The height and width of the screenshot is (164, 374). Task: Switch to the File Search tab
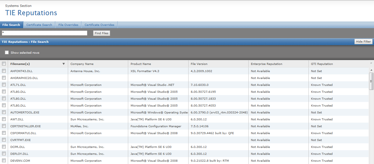point(11,25)
